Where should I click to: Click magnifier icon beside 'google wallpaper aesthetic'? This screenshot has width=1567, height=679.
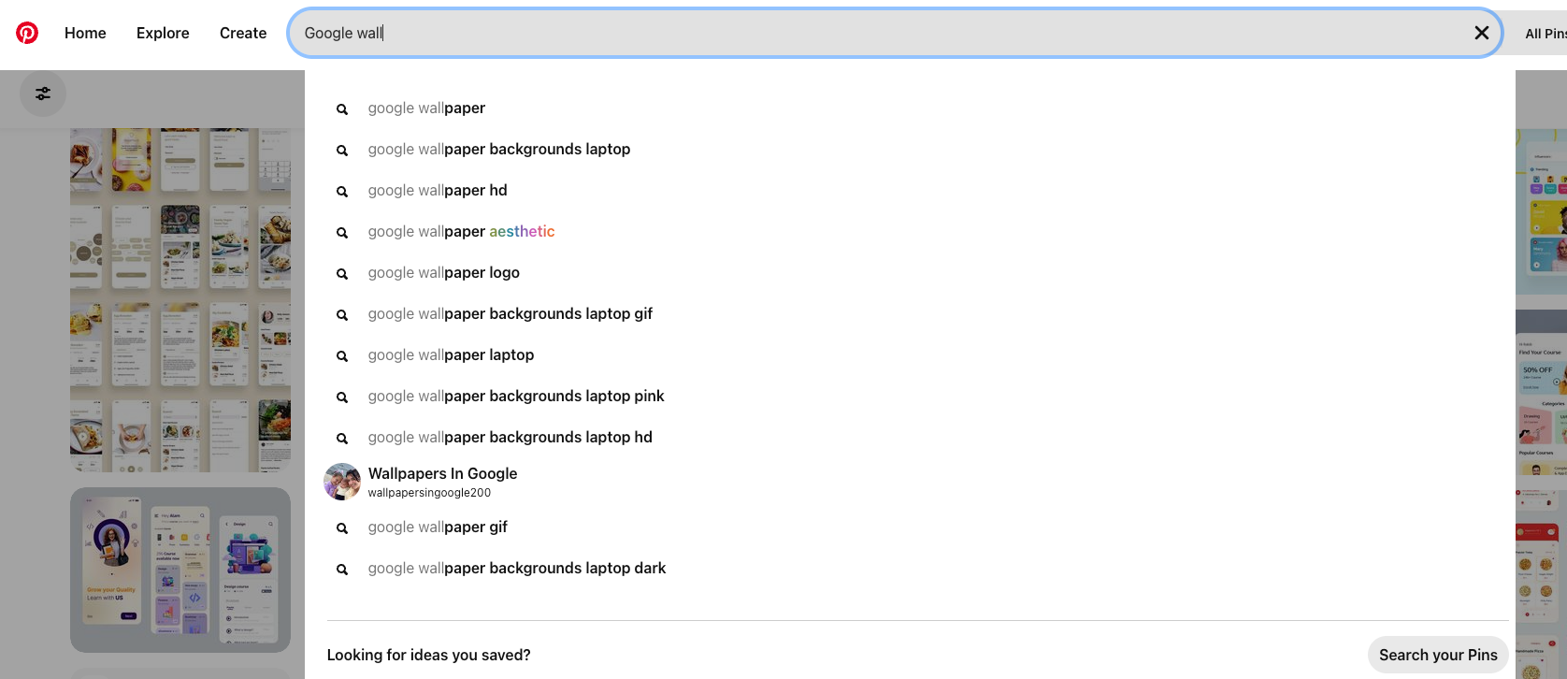[x=342, y=233]
